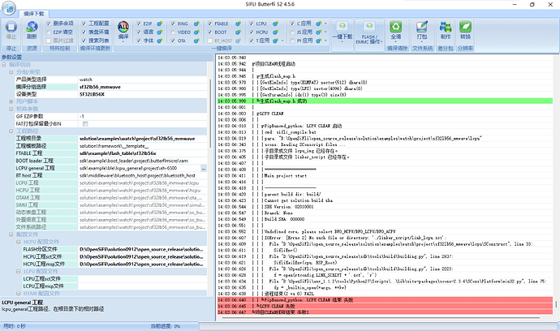Expand the 用户脚本 section
Viewport: 560px width, 331px height.
click(12, 101)
